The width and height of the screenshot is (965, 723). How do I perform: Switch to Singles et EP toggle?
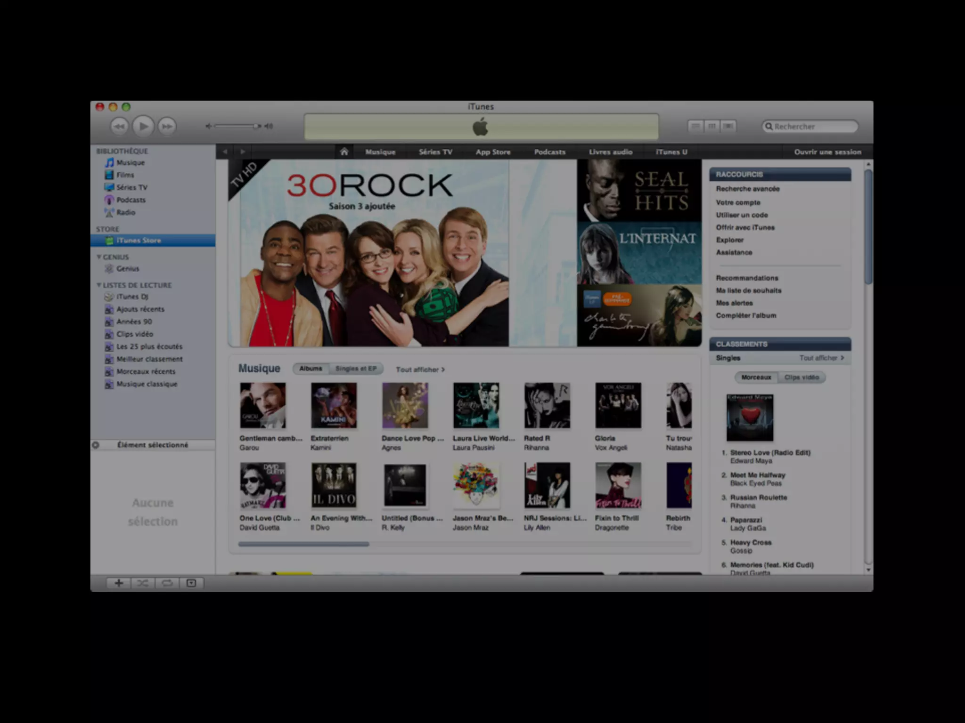pos(356,369)
